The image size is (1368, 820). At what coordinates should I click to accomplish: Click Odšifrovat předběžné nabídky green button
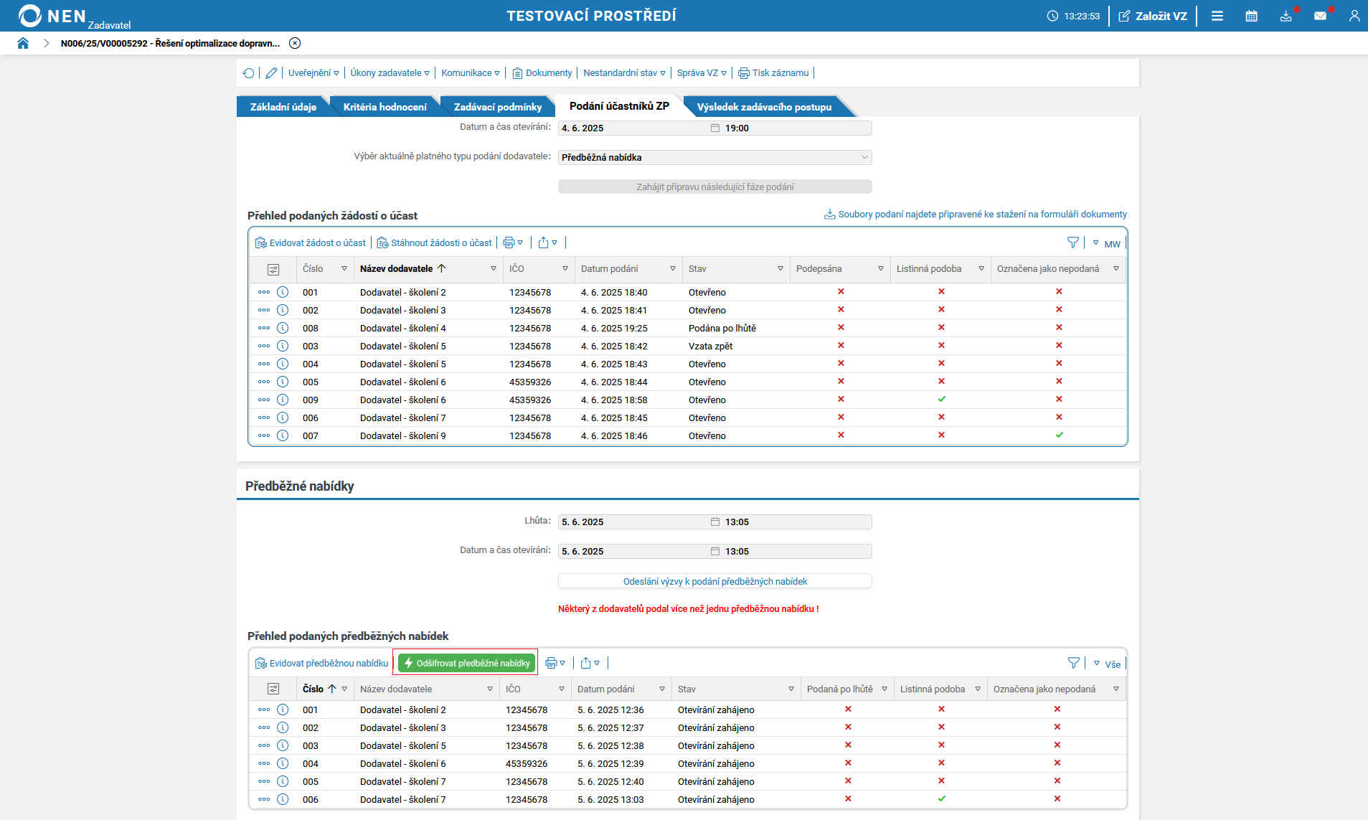(x=467, y=664)
